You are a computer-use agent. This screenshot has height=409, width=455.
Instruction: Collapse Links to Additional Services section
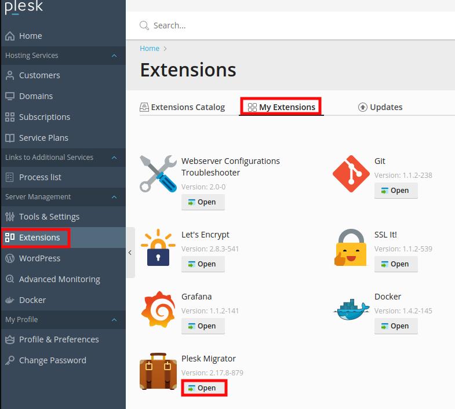point(114,158)
